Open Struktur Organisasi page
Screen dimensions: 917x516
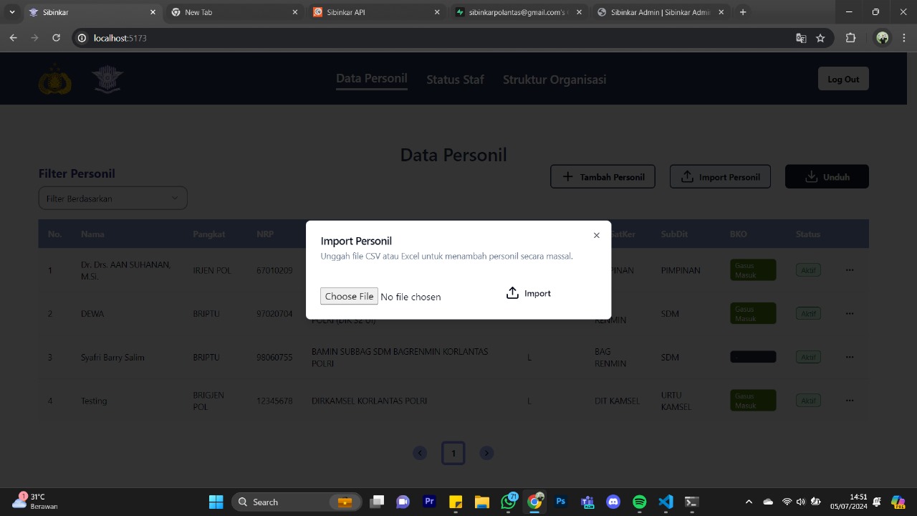(554, 80)
